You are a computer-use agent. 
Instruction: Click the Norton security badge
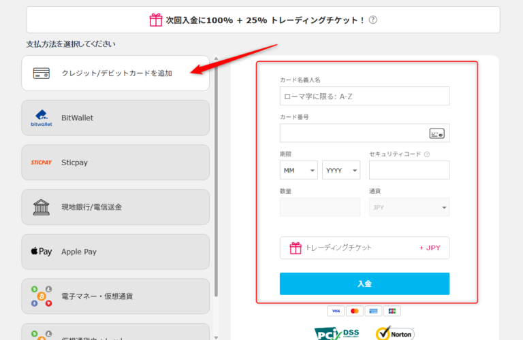(395, 333)
